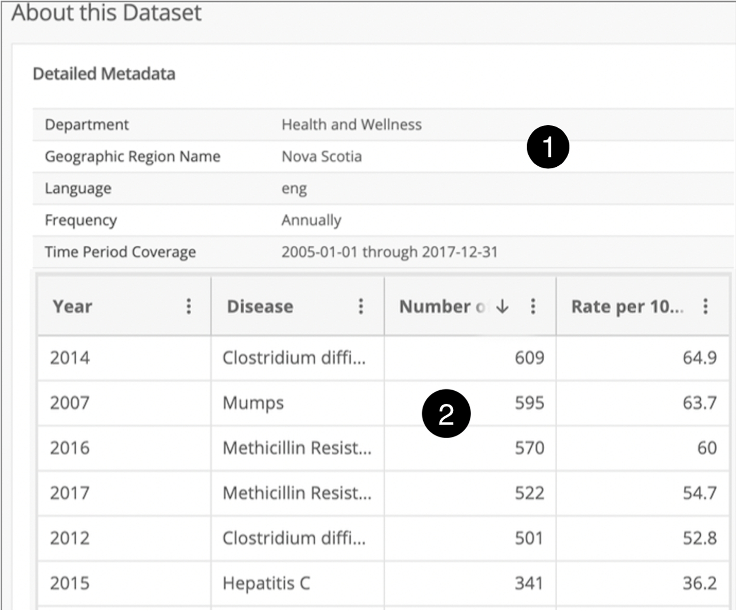Click the Geographic Region Name label
Image resolution: width=737 pixels, height=611 pixels.
coord(133,157)
